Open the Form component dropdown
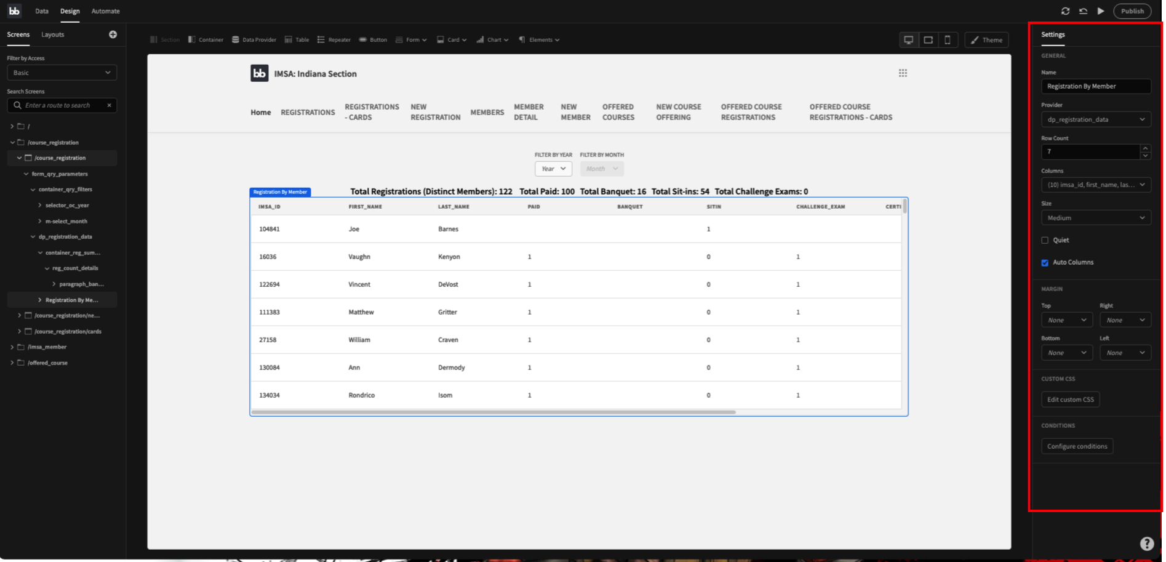The image size is (1166, 562). pyautogui.click(x=410, y=39)
